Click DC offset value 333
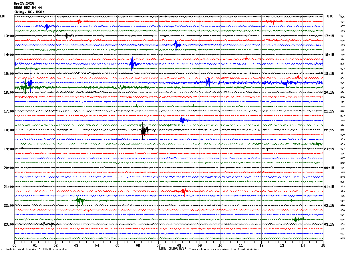Viewport: 346px width, 253px height. pyautogui.click(x=342, y=140)
